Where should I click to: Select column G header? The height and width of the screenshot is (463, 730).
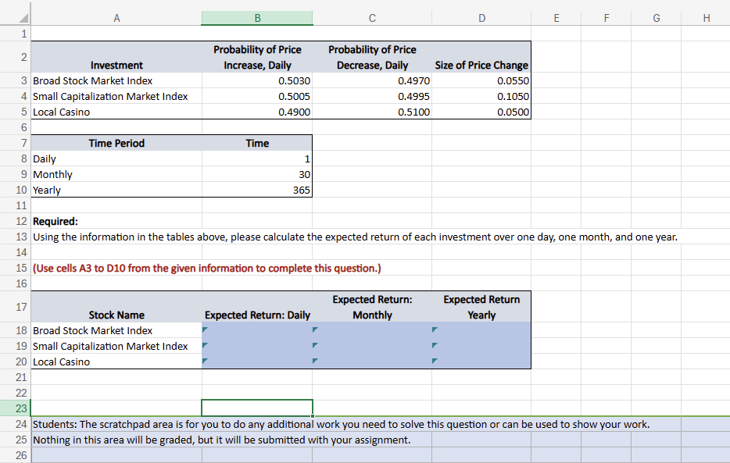point(656,18)
